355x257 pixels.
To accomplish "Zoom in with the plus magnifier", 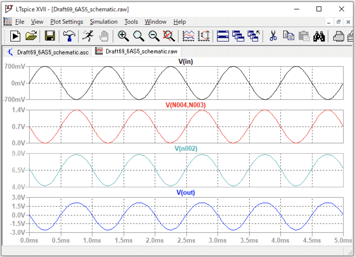I will click(123, 36).
